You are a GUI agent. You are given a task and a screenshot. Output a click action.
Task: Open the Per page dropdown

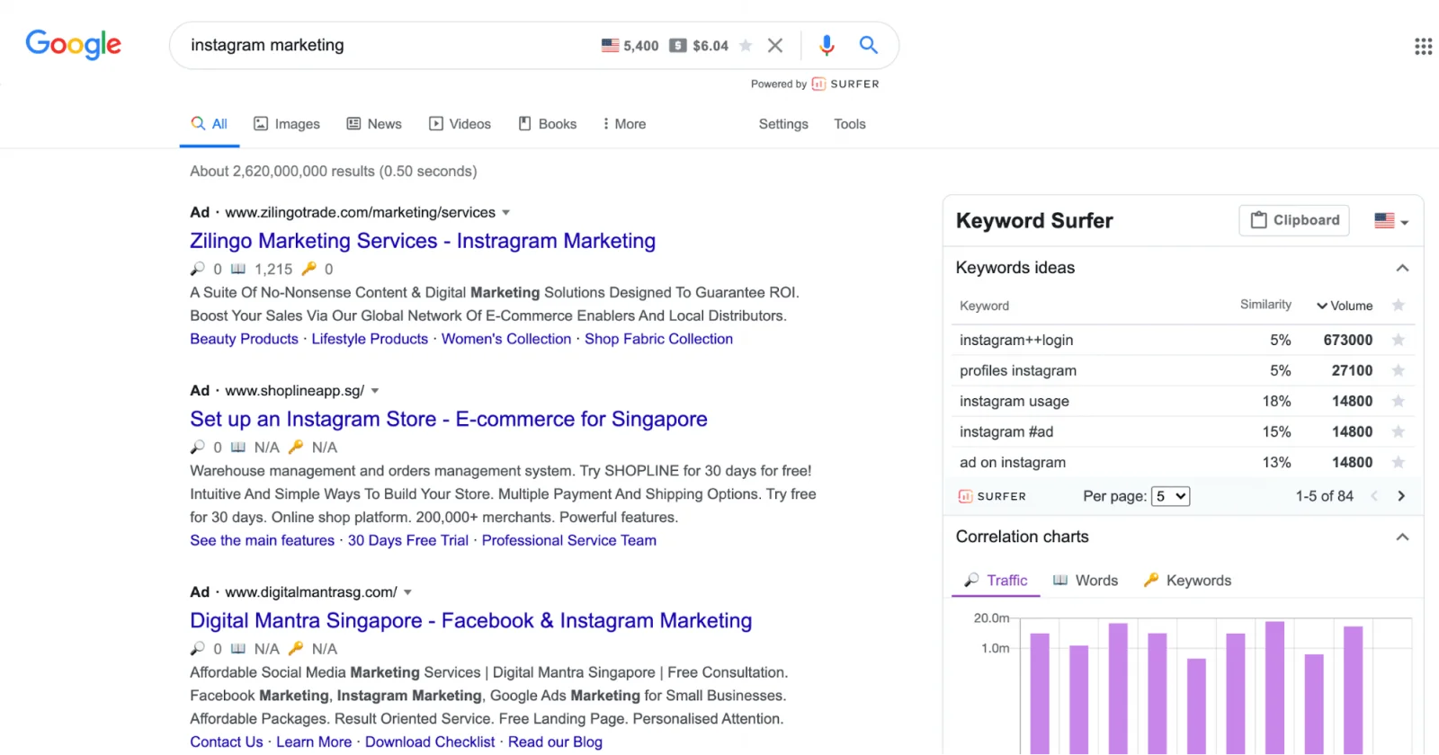tap(1171, 496)
